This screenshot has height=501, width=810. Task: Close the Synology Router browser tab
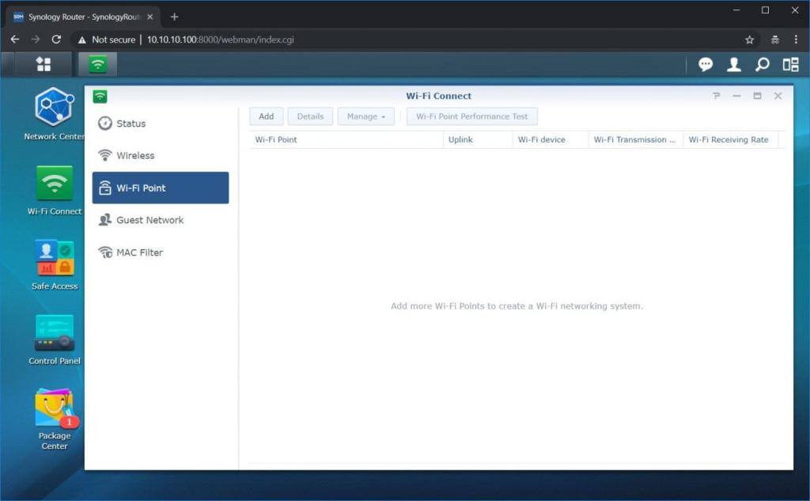coord(150,17)
